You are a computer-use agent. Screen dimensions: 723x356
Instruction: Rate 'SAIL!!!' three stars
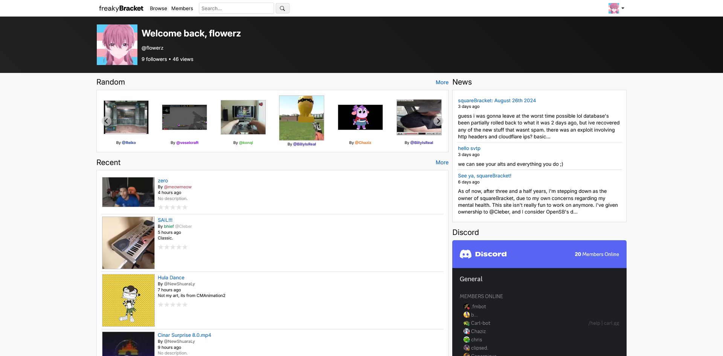click(173, 247)
